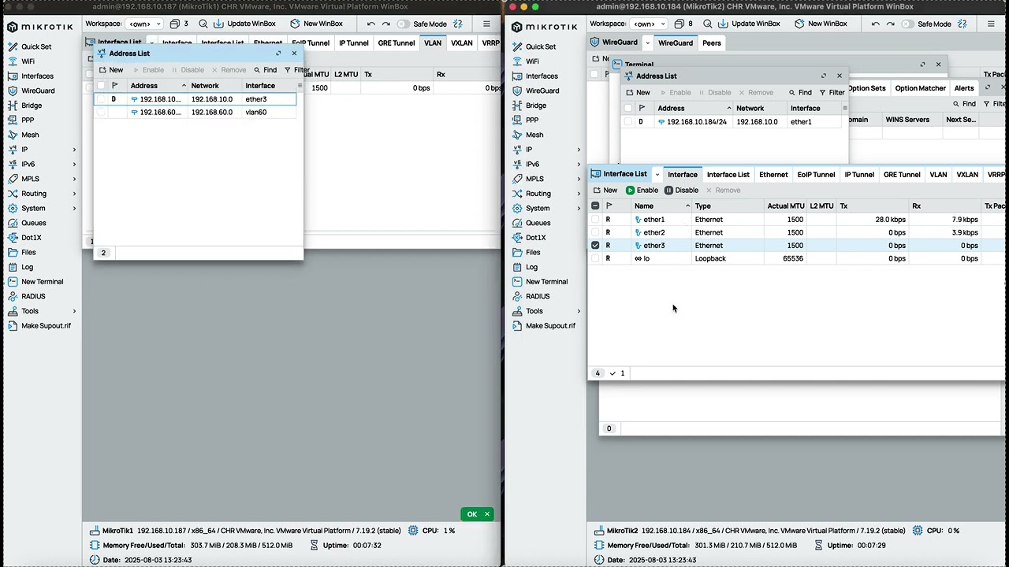Open the Interface List tab dropdown arrow
This screenshot has width=1009, height=567.
point(657,175)
